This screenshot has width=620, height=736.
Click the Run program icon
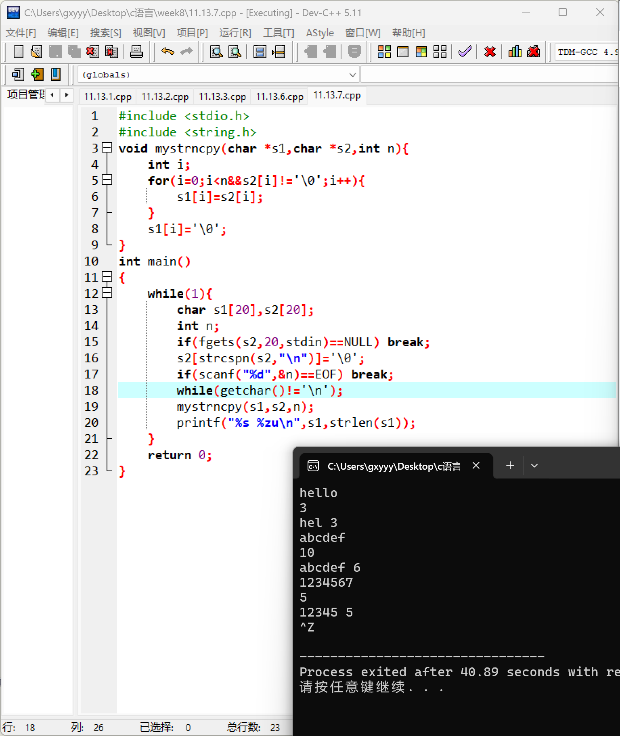click(x=402, y=52)
